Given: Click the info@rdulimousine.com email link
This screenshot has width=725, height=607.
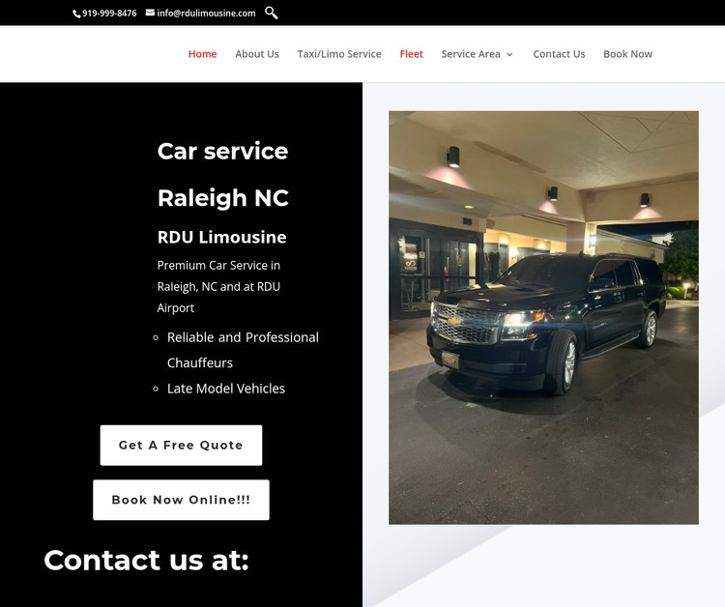Looking at the screenshot, I should (206, 14).
